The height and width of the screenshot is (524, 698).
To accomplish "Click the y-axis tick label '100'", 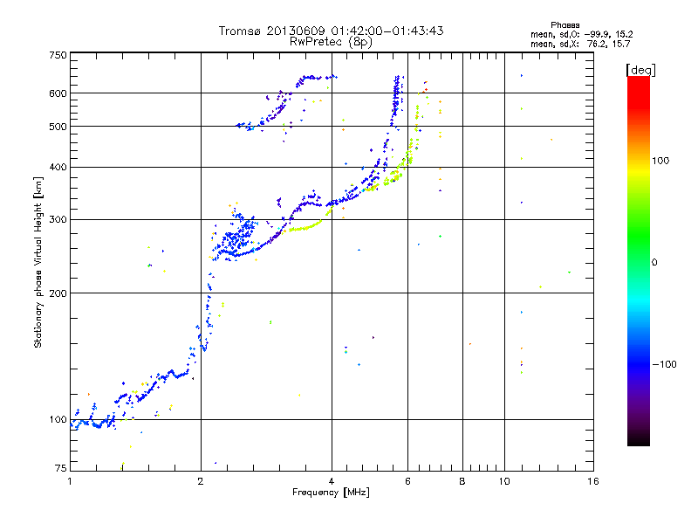I will pos(58,420).
